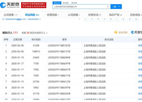Click the 立案日期 column header
The image size is (142, 102).
(18, 40)
